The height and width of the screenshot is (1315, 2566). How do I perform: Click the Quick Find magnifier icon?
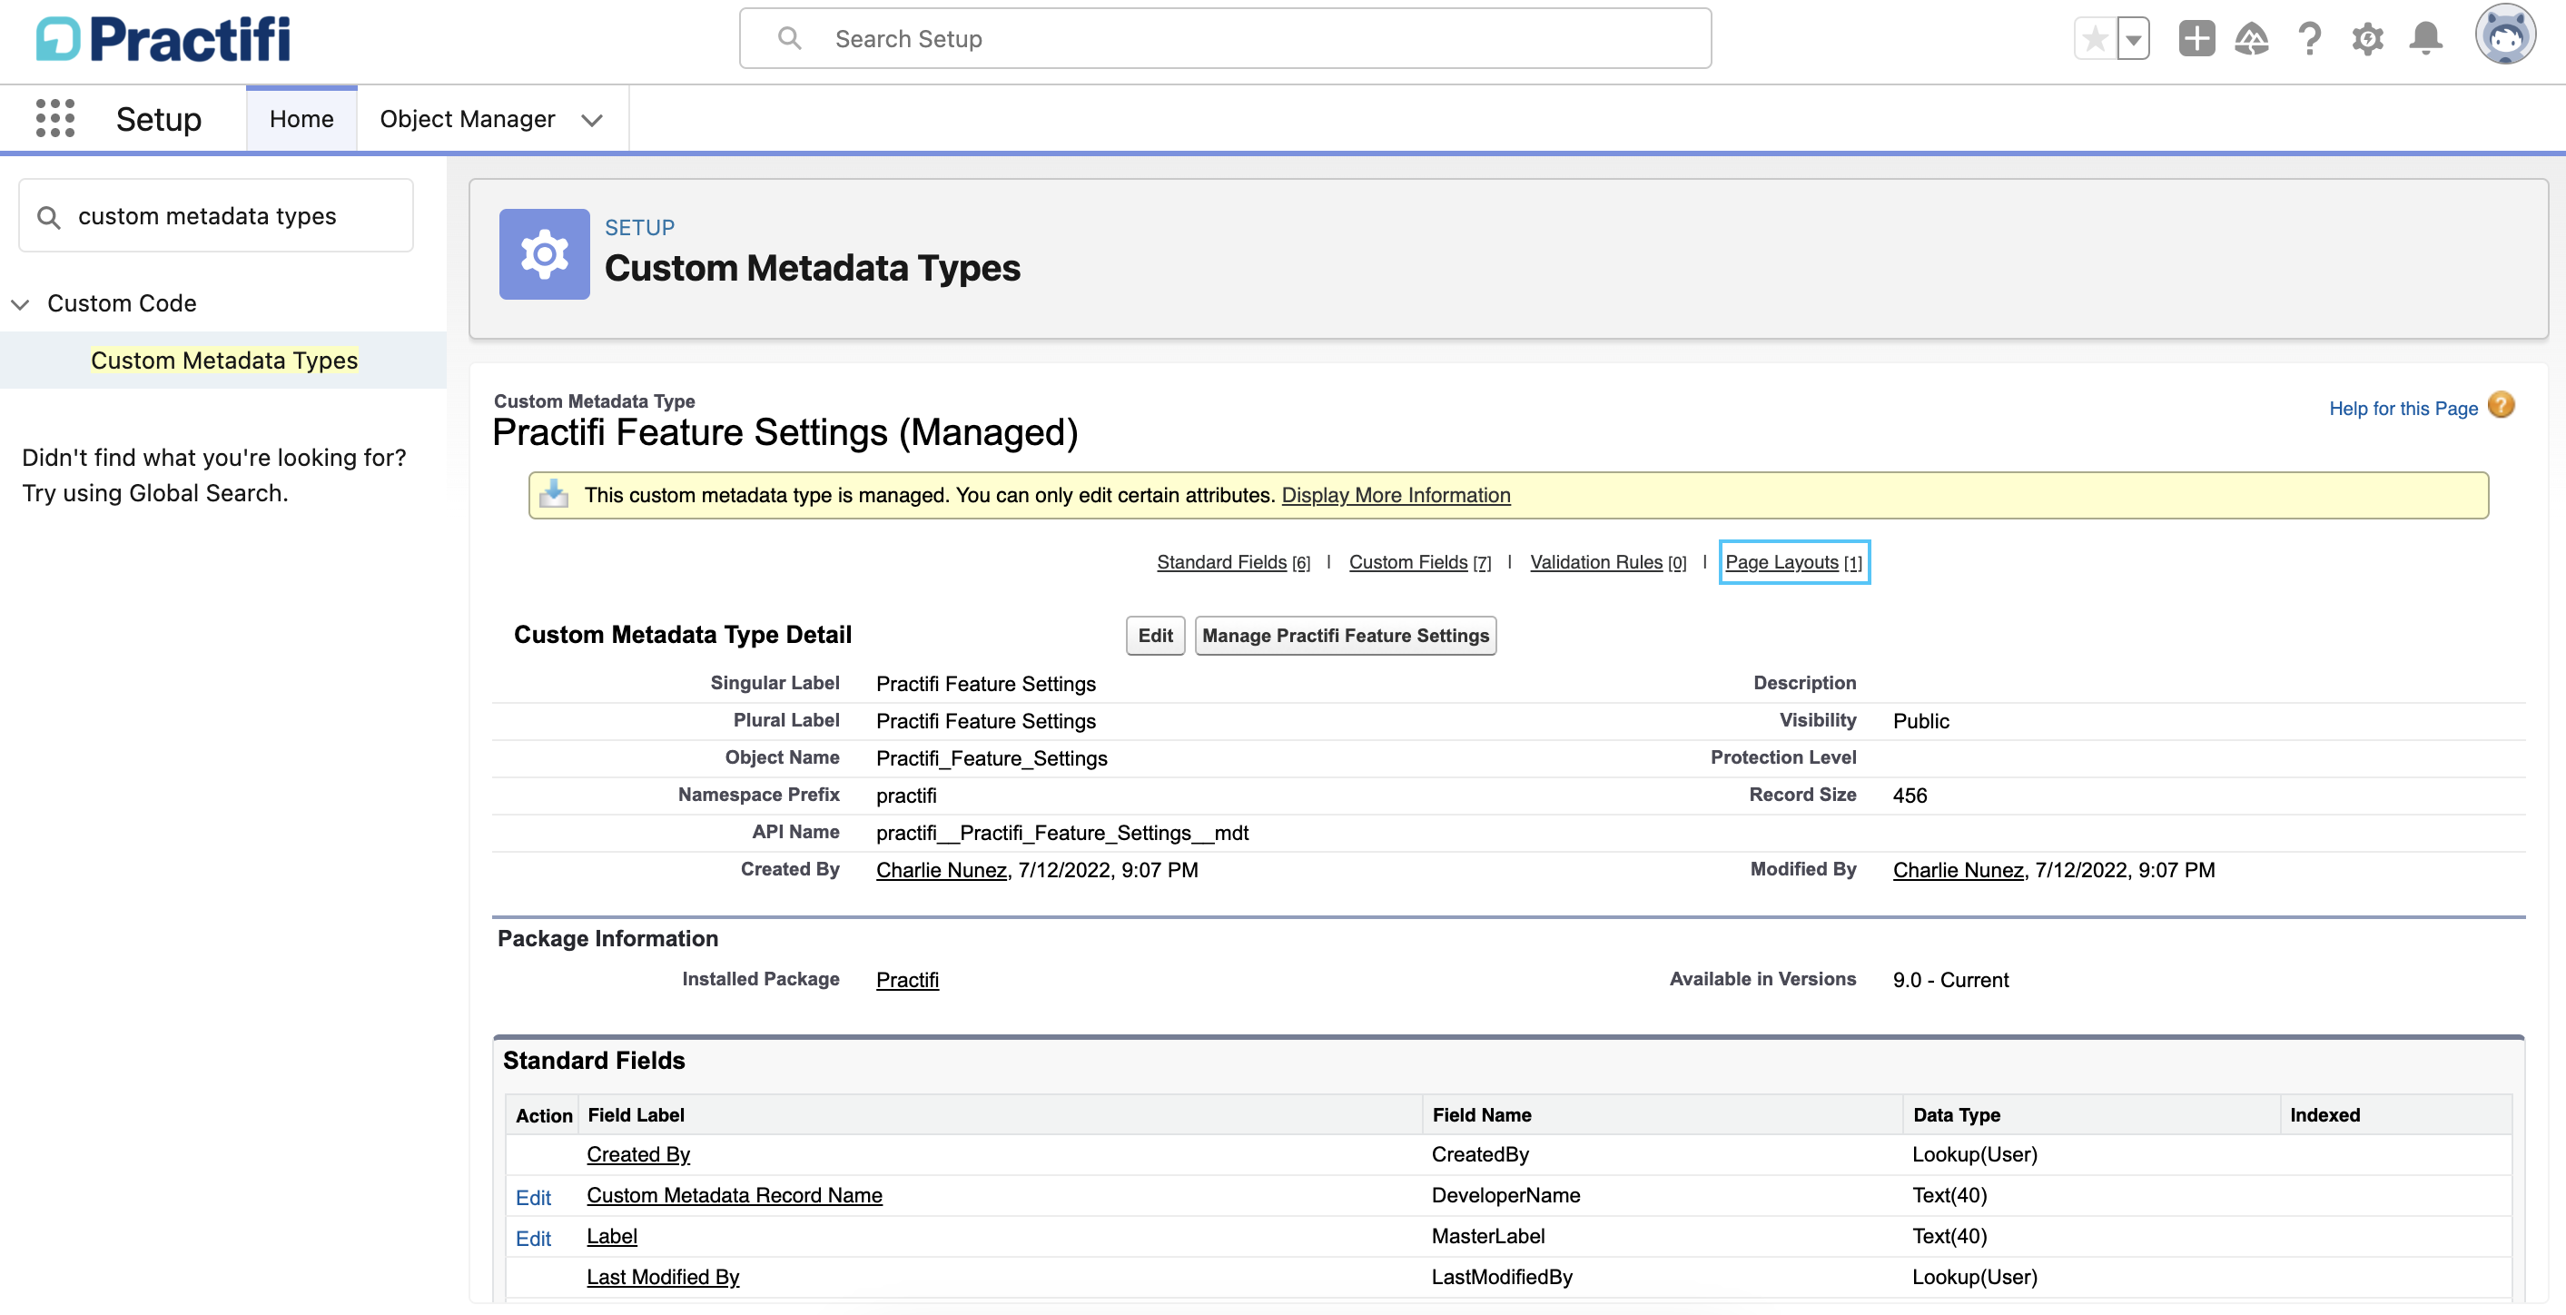click(48, 216)
